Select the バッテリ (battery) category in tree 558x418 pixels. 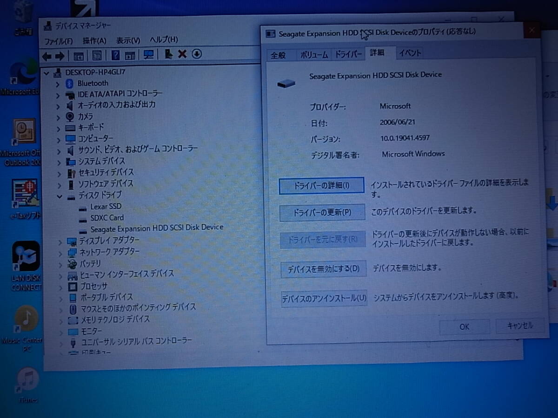point(90,263)
